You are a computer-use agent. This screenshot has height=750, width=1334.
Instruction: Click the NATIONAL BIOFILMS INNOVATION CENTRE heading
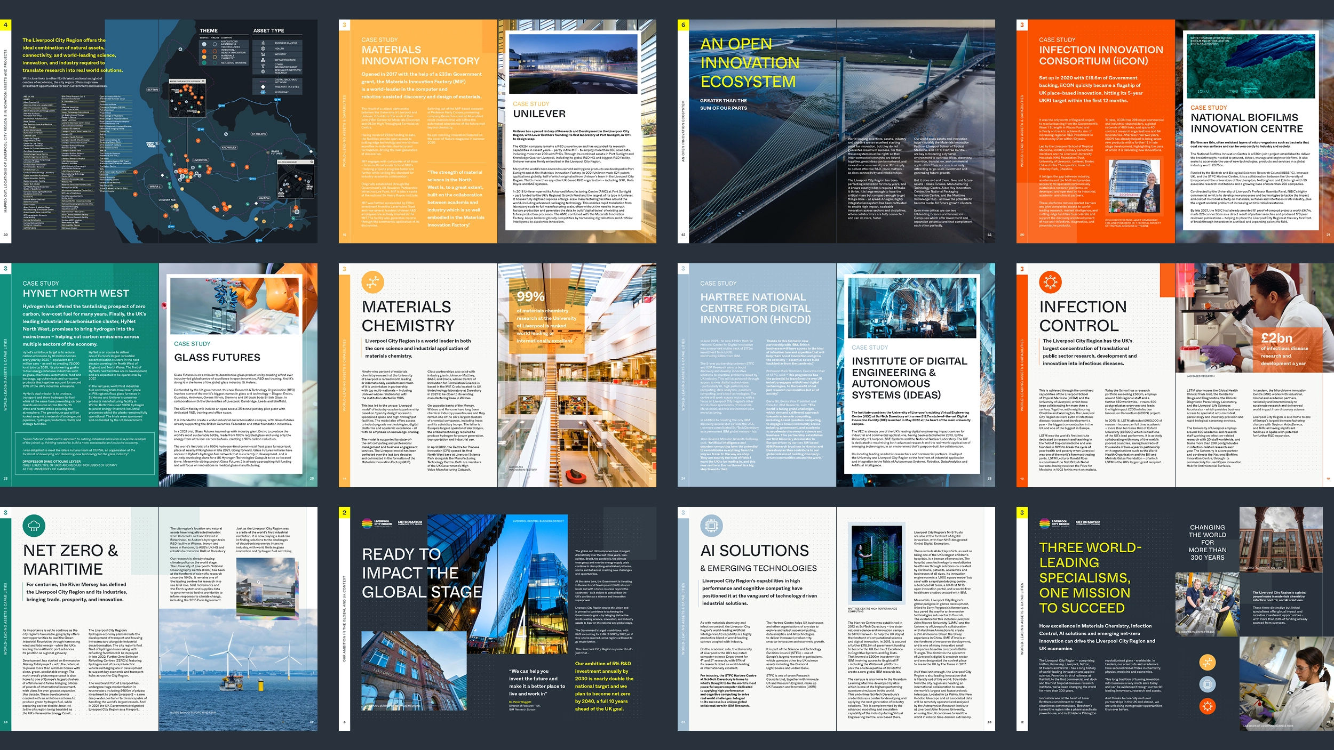(x=1246, y=123)
